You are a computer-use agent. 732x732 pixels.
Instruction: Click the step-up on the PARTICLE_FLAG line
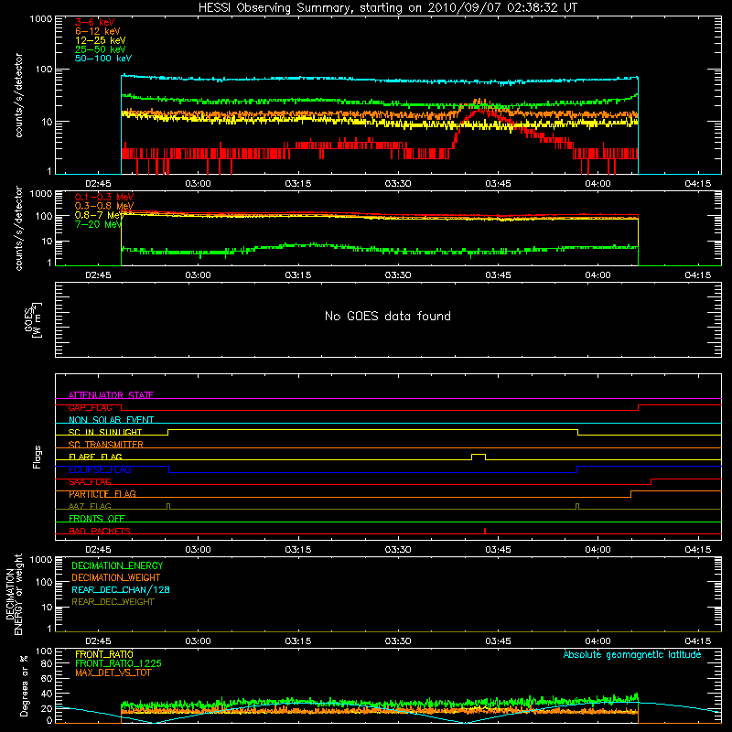pos(631,494)
